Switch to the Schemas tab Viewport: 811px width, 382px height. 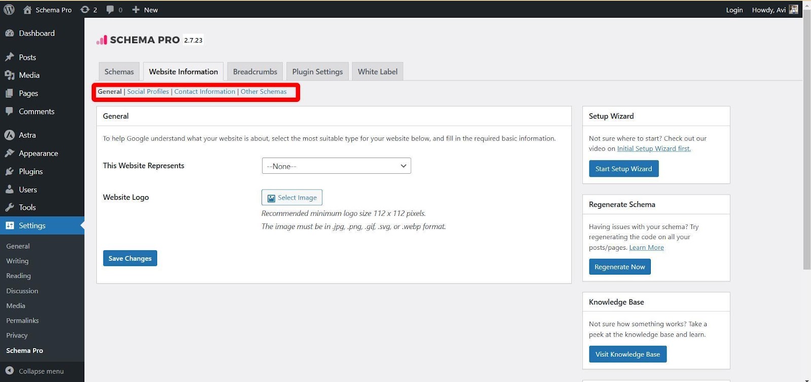point(119,71)
